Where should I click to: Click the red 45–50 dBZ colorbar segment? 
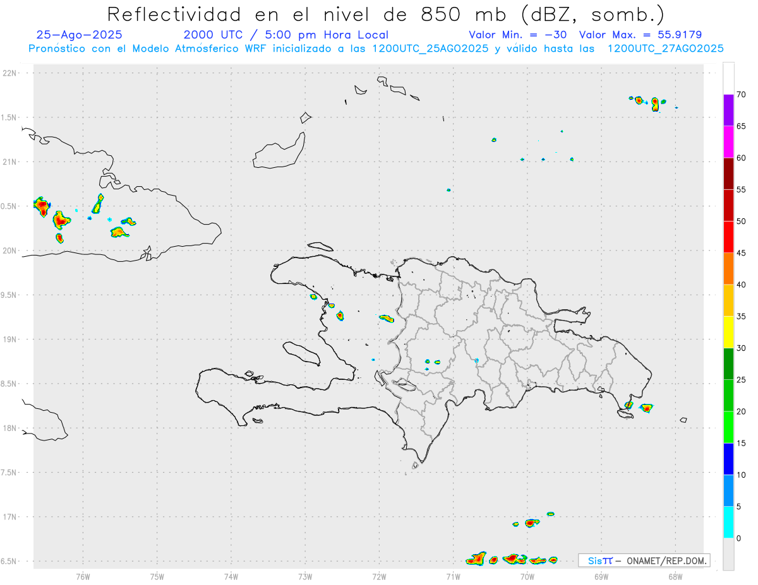(x=729, y=237)
